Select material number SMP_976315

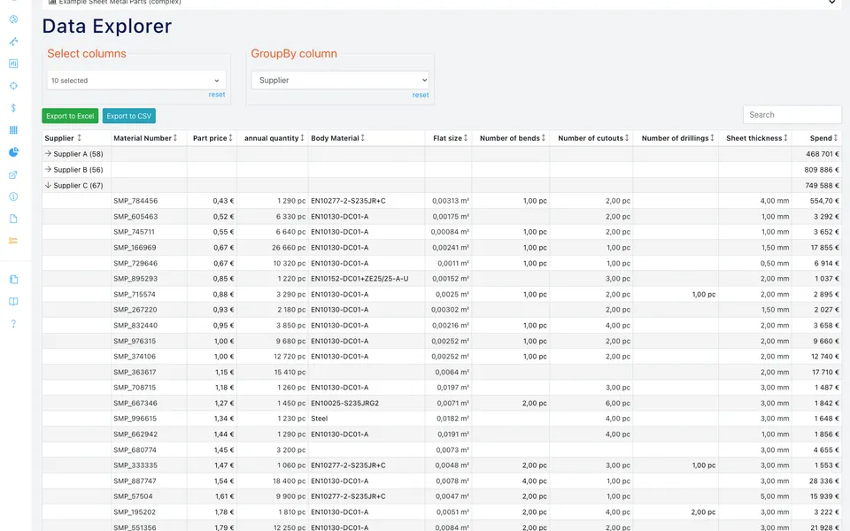[135, 342]
